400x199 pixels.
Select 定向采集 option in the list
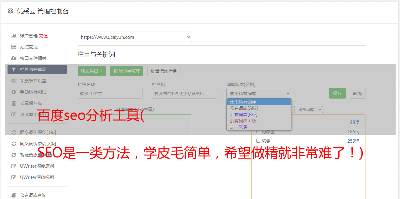(x=239, y=127)
